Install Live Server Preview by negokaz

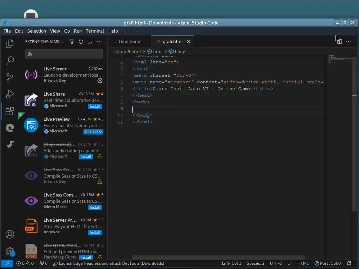95,233
